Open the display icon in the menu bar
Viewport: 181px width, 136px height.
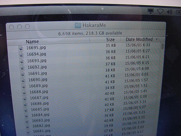click(150, 11)
